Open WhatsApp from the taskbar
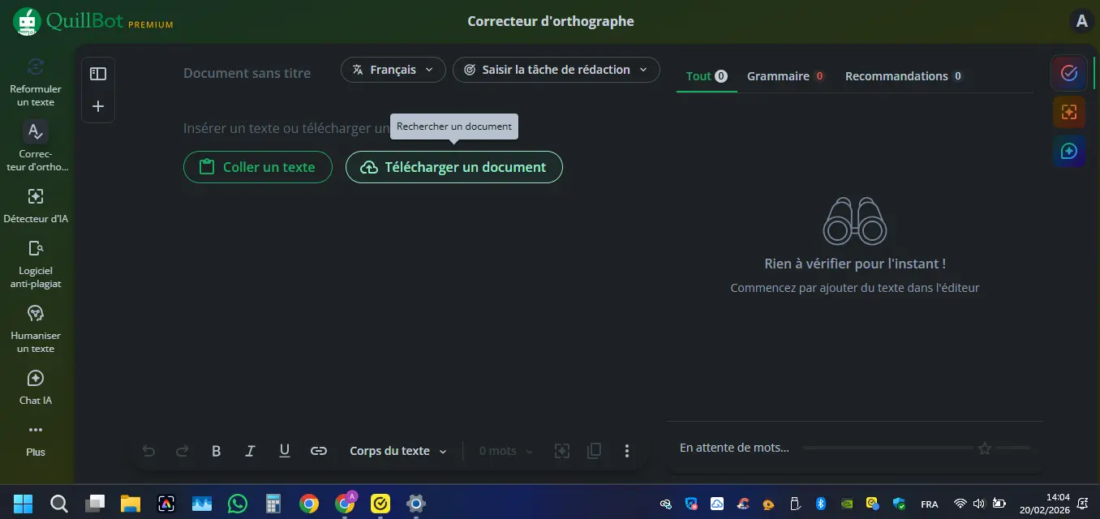 click(238, 504)
